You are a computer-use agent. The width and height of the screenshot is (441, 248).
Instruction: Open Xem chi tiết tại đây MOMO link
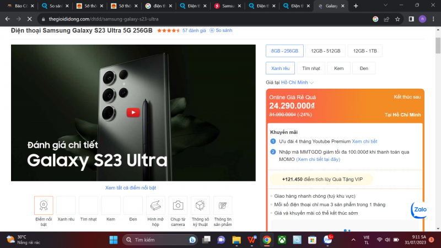click(x=318, y=159)
